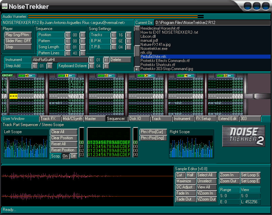Click Play Sng/Pttrn button

pyautogui.click(x=18, y=35)
